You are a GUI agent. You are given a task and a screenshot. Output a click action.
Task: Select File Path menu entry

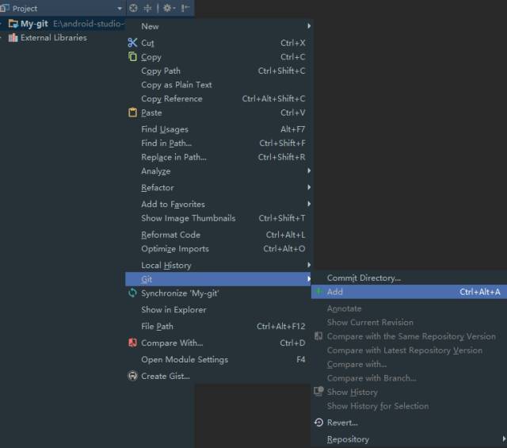pyautogui.click(x=219, y=327)
